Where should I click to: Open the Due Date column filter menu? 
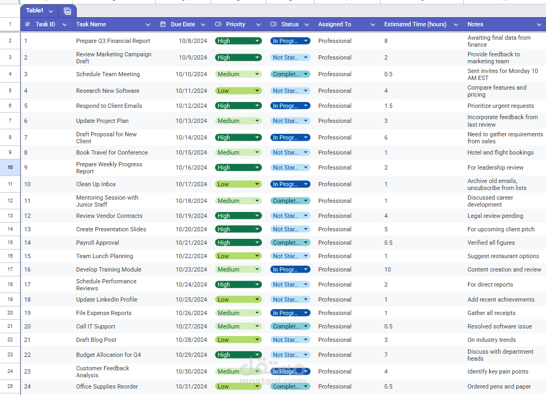coord(203,25)
